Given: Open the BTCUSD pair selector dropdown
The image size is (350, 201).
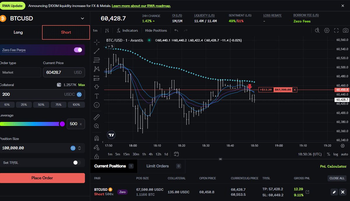Looking at the screenshot, I should (x=82, y=18).
